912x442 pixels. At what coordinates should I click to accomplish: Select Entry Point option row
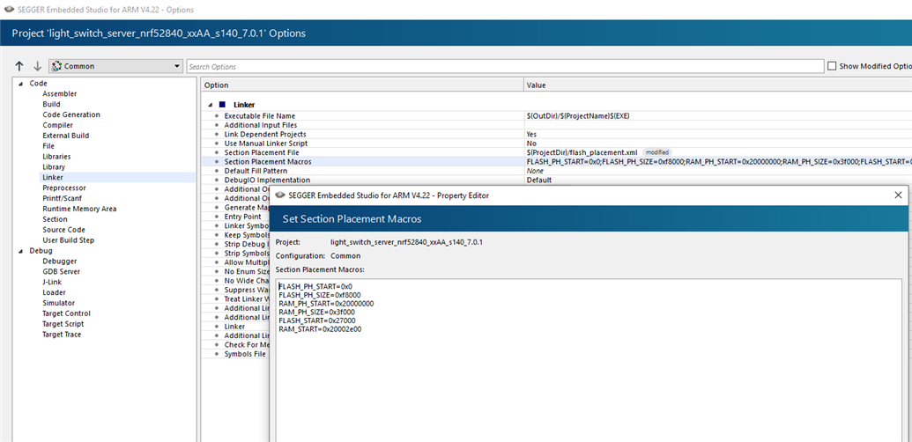coord(242,217)
